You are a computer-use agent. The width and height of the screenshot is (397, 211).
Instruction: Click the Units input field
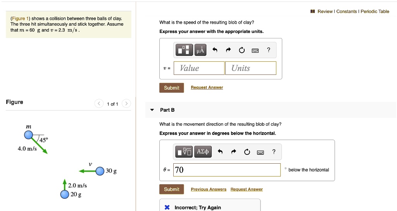250,68
